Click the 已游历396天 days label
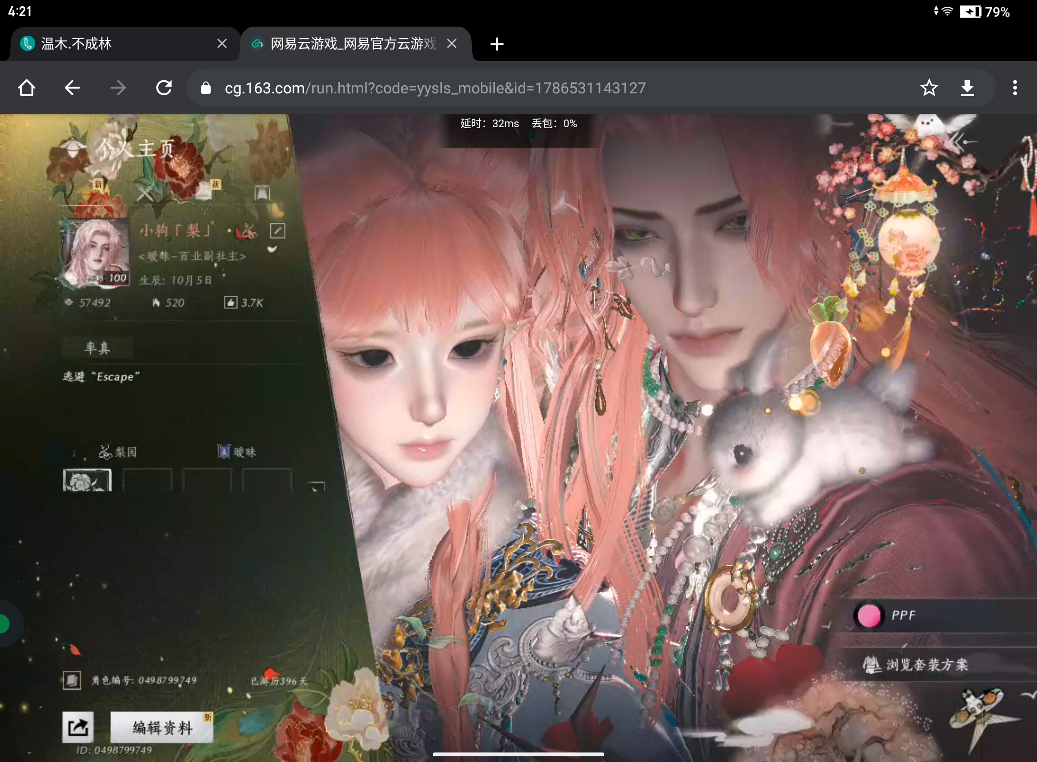 279,681
